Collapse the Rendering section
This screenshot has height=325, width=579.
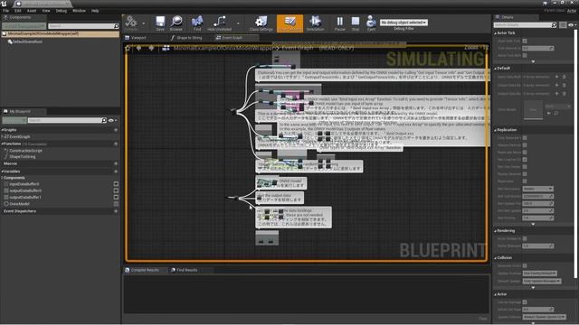(x=496, y=231)
